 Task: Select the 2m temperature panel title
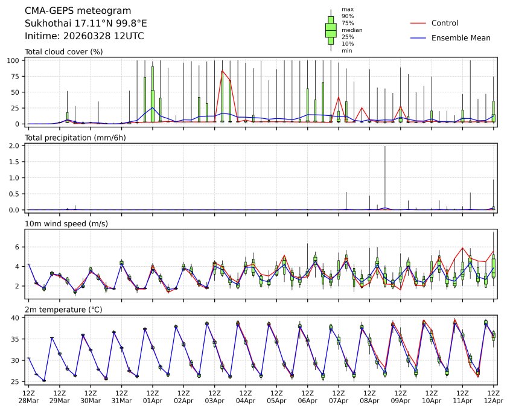click(64, 310)
